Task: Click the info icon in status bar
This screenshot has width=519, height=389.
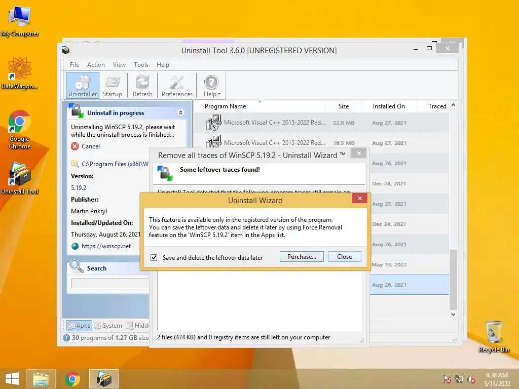Action: point(66,338)
